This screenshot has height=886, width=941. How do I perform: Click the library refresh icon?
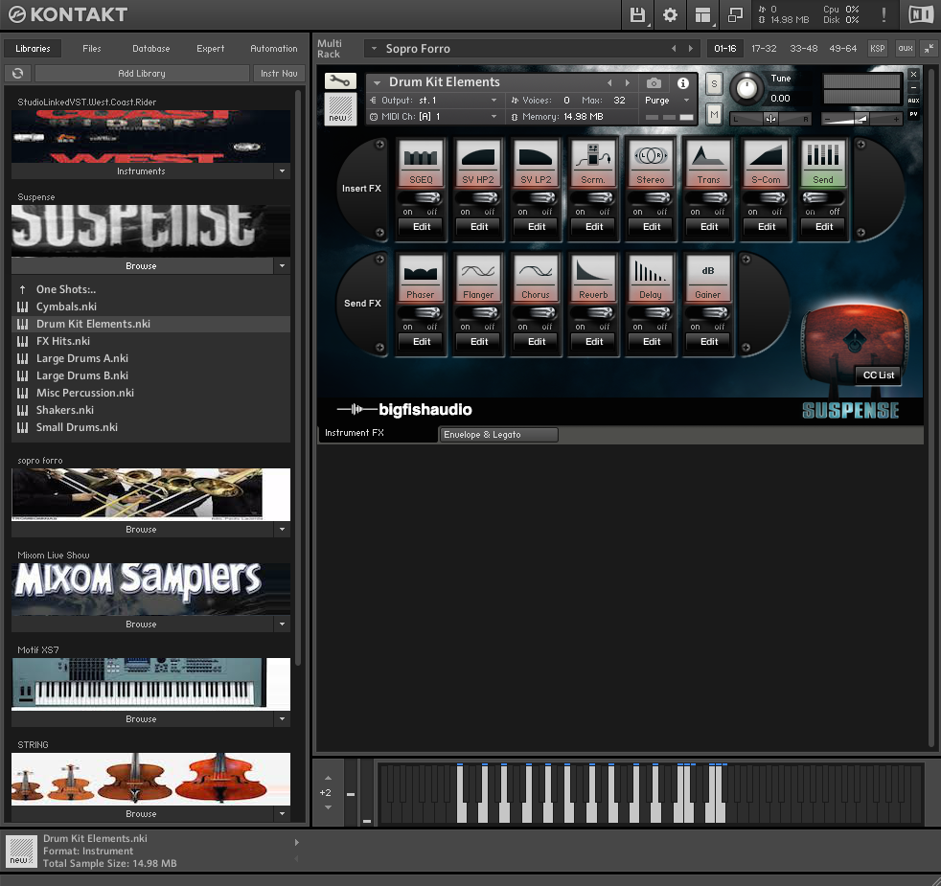pos(18,73)
